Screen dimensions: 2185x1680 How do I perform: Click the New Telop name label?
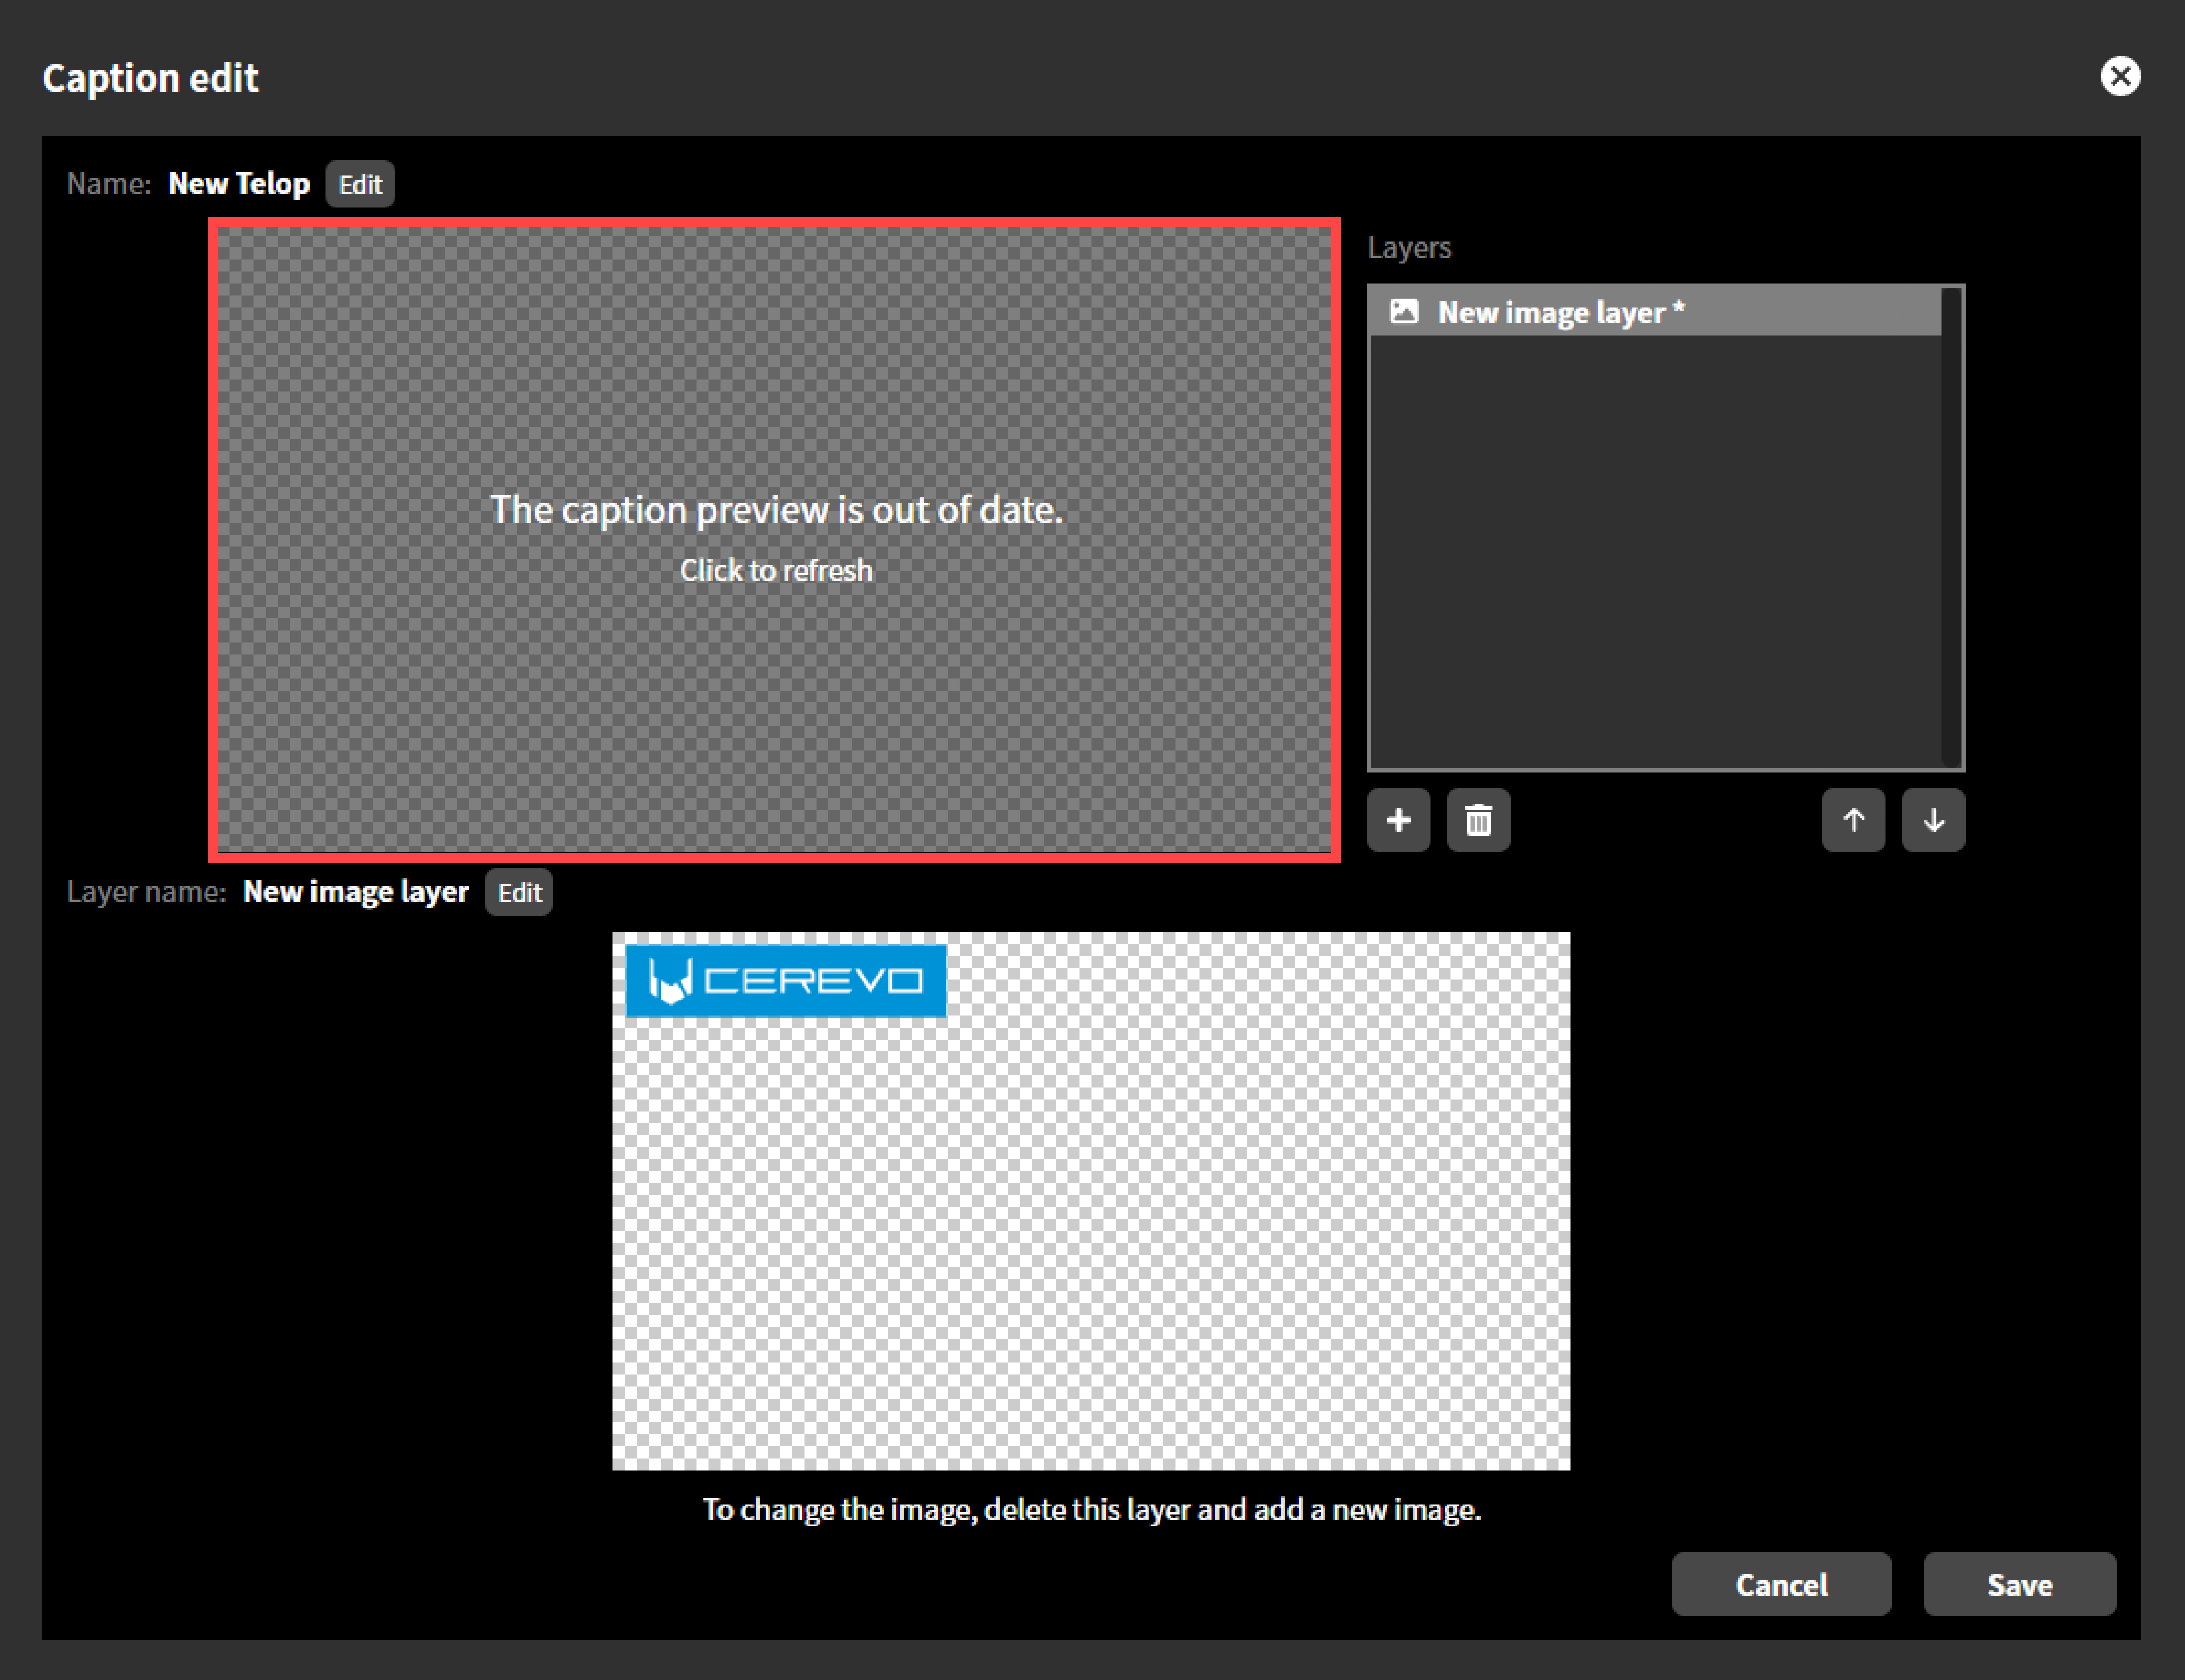coord(239,183)
